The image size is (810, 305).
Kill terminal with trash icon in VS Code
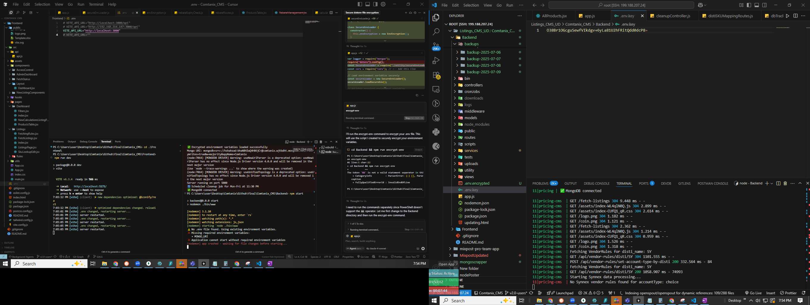(x=785, y=183)
